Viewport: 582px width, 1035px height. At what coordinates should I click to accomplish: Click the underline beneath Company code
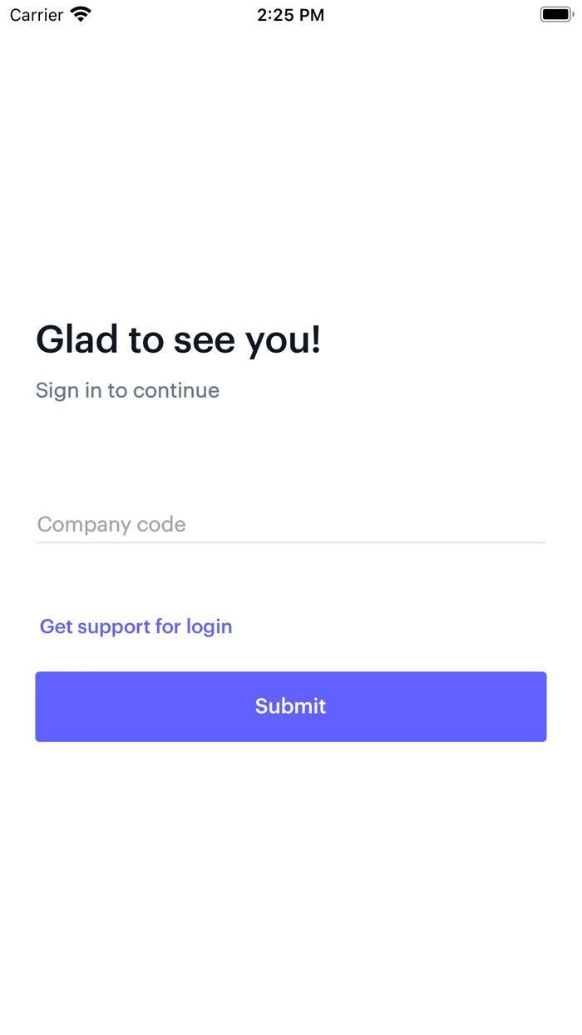tap(291, 542)
